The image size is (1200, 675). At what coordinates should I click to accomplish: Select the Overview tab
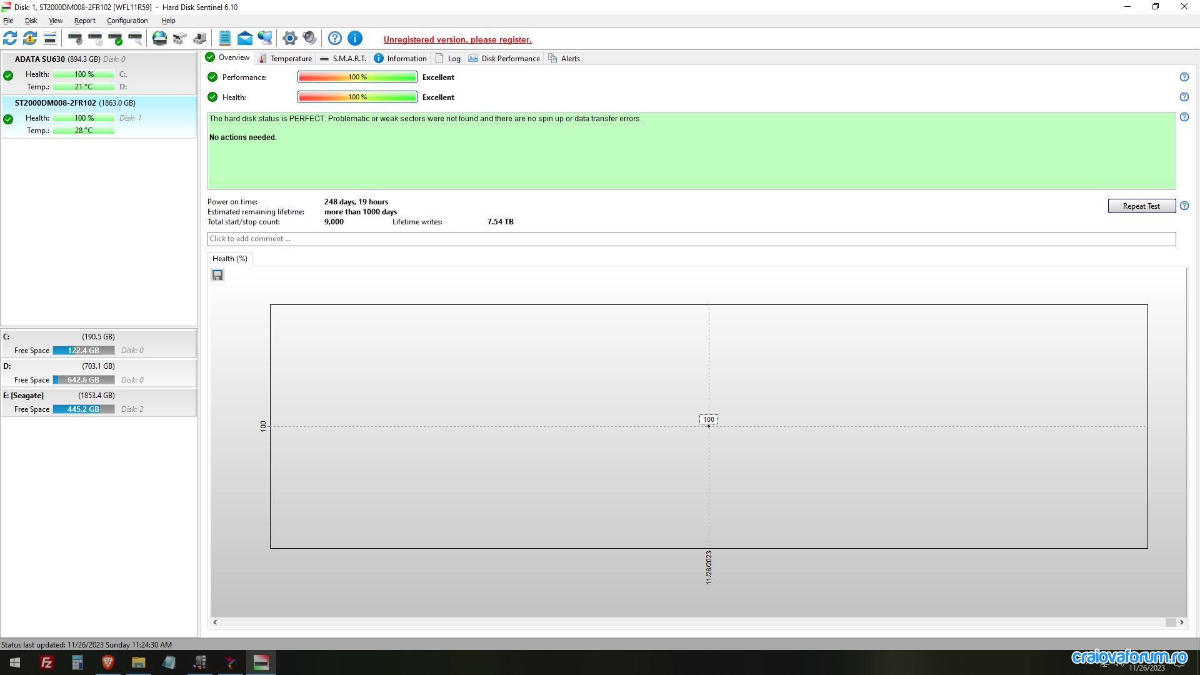(x=228, y=57)
